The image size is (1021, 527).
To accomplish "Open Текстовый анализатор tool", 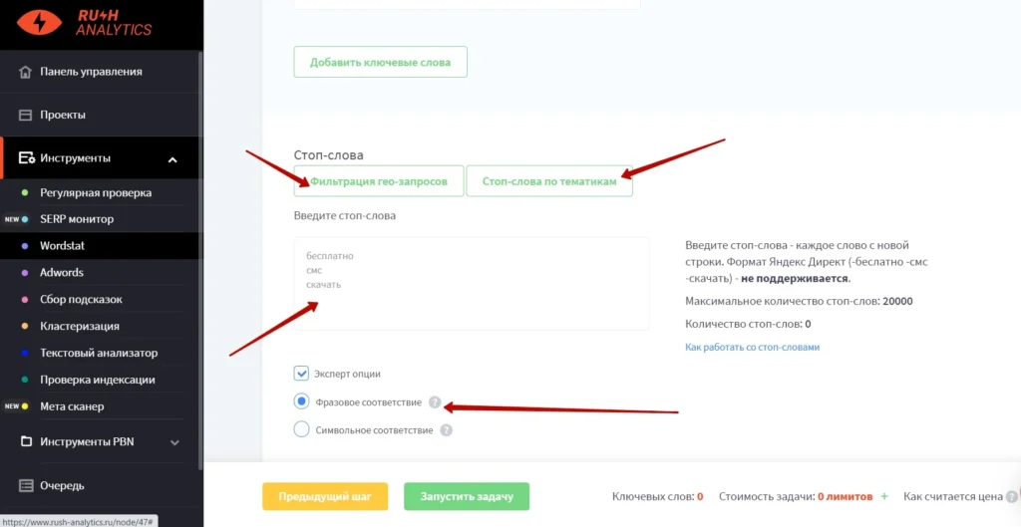I will 99,354.
